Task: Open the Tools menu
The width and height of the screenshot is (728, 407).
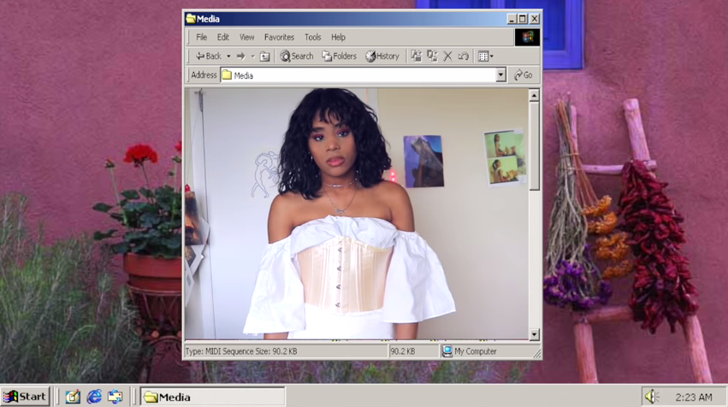Action: [312, 37]
